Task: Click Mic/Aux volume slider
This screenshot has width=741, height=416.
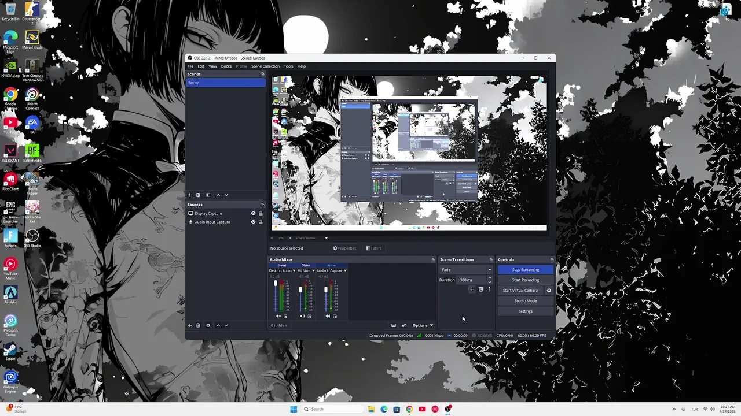Action: pos(300,296)
